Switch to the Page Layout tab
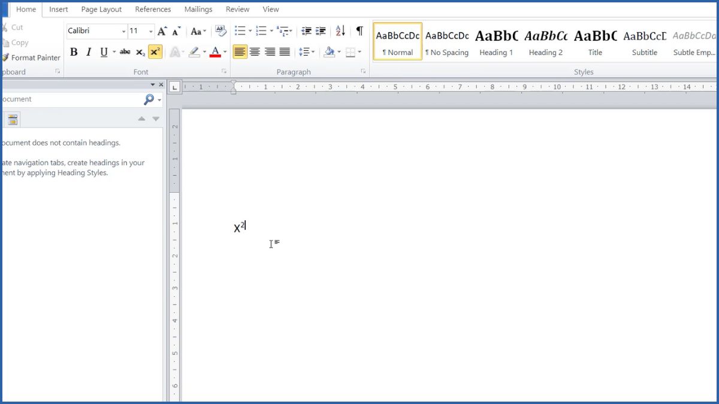719x404 pixels. [101, 9]
